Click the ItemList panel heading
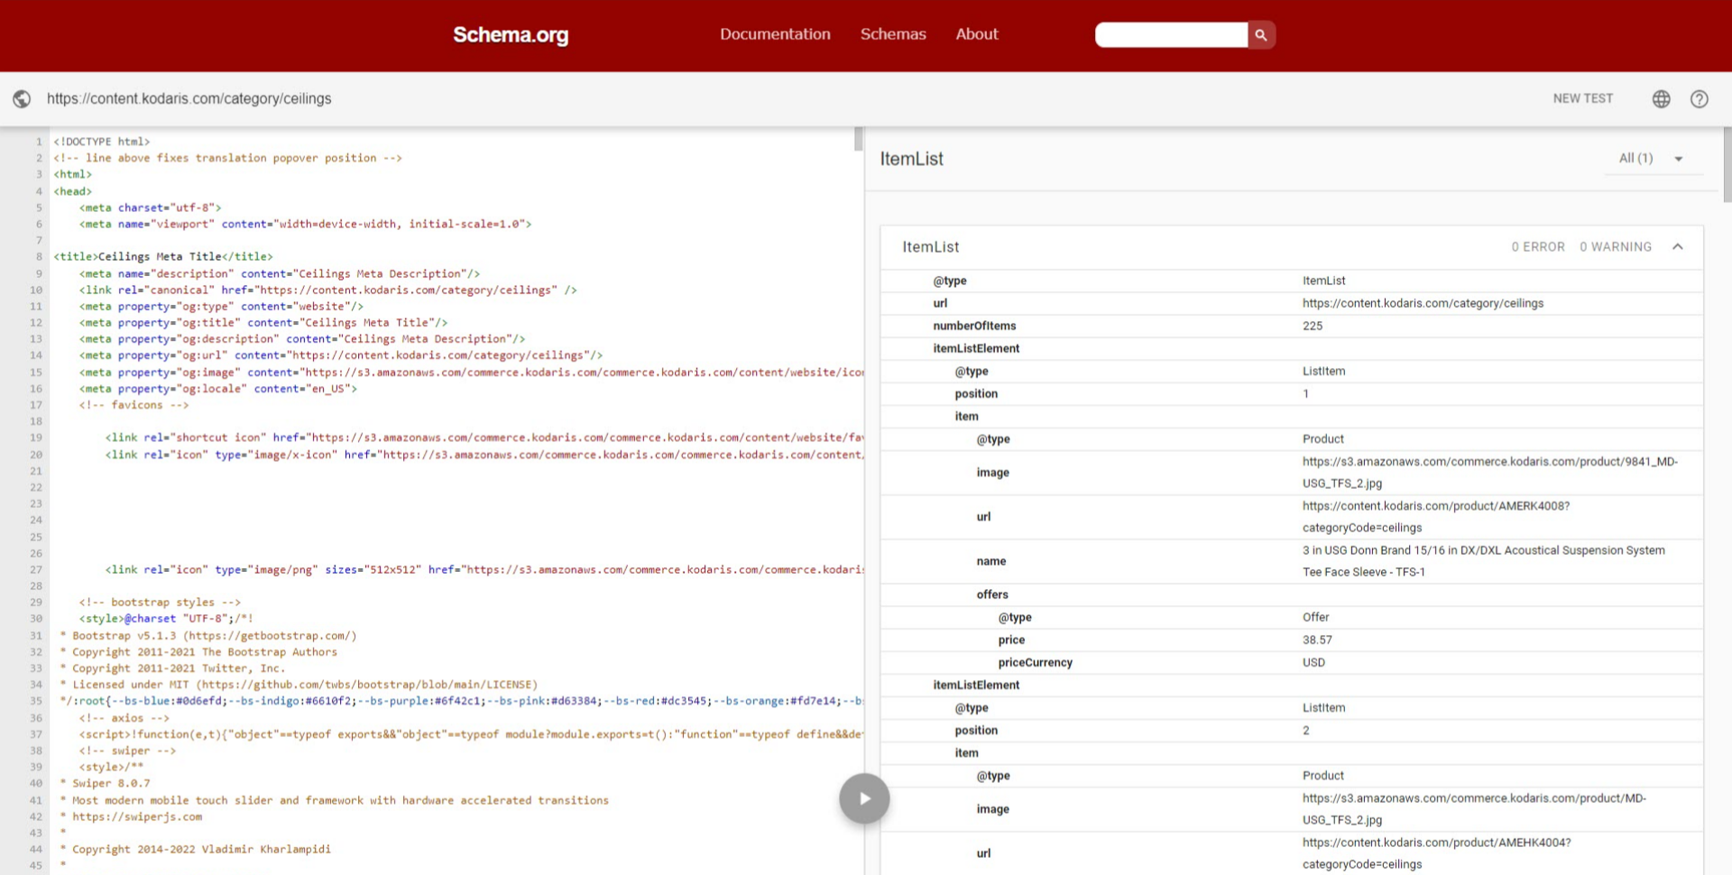Image resolution: width=1732 pixels, height=875 pixels. pyautogui.click(x=911, y=159)
